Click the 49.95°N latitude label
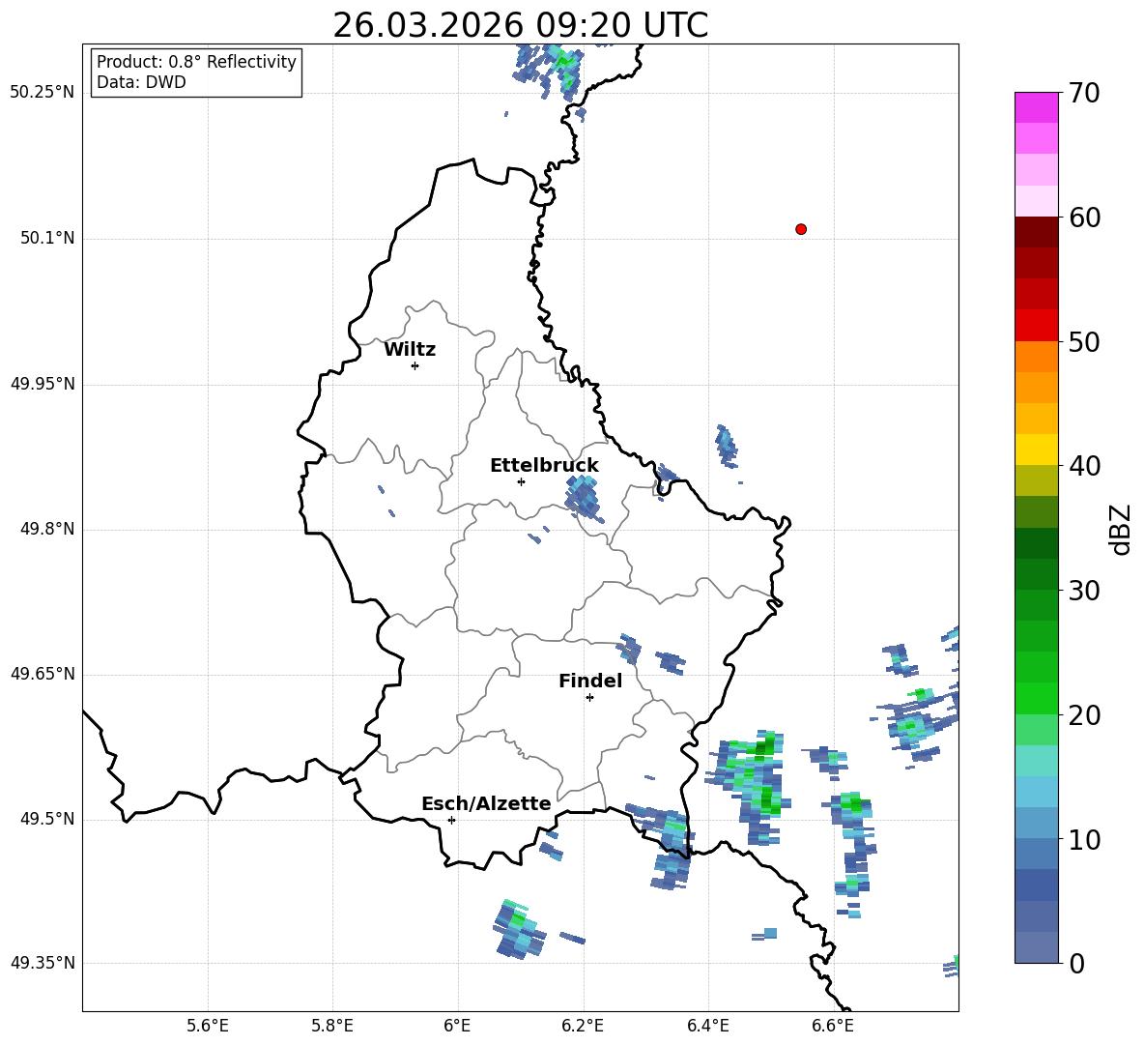The height and width of the screenshot is (1045, 1144). 43,384
